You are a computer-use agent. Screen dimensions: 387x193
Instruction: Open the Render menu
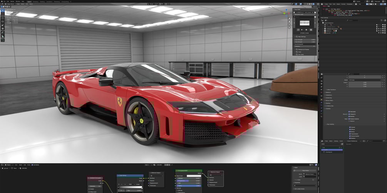pos(12,1)
